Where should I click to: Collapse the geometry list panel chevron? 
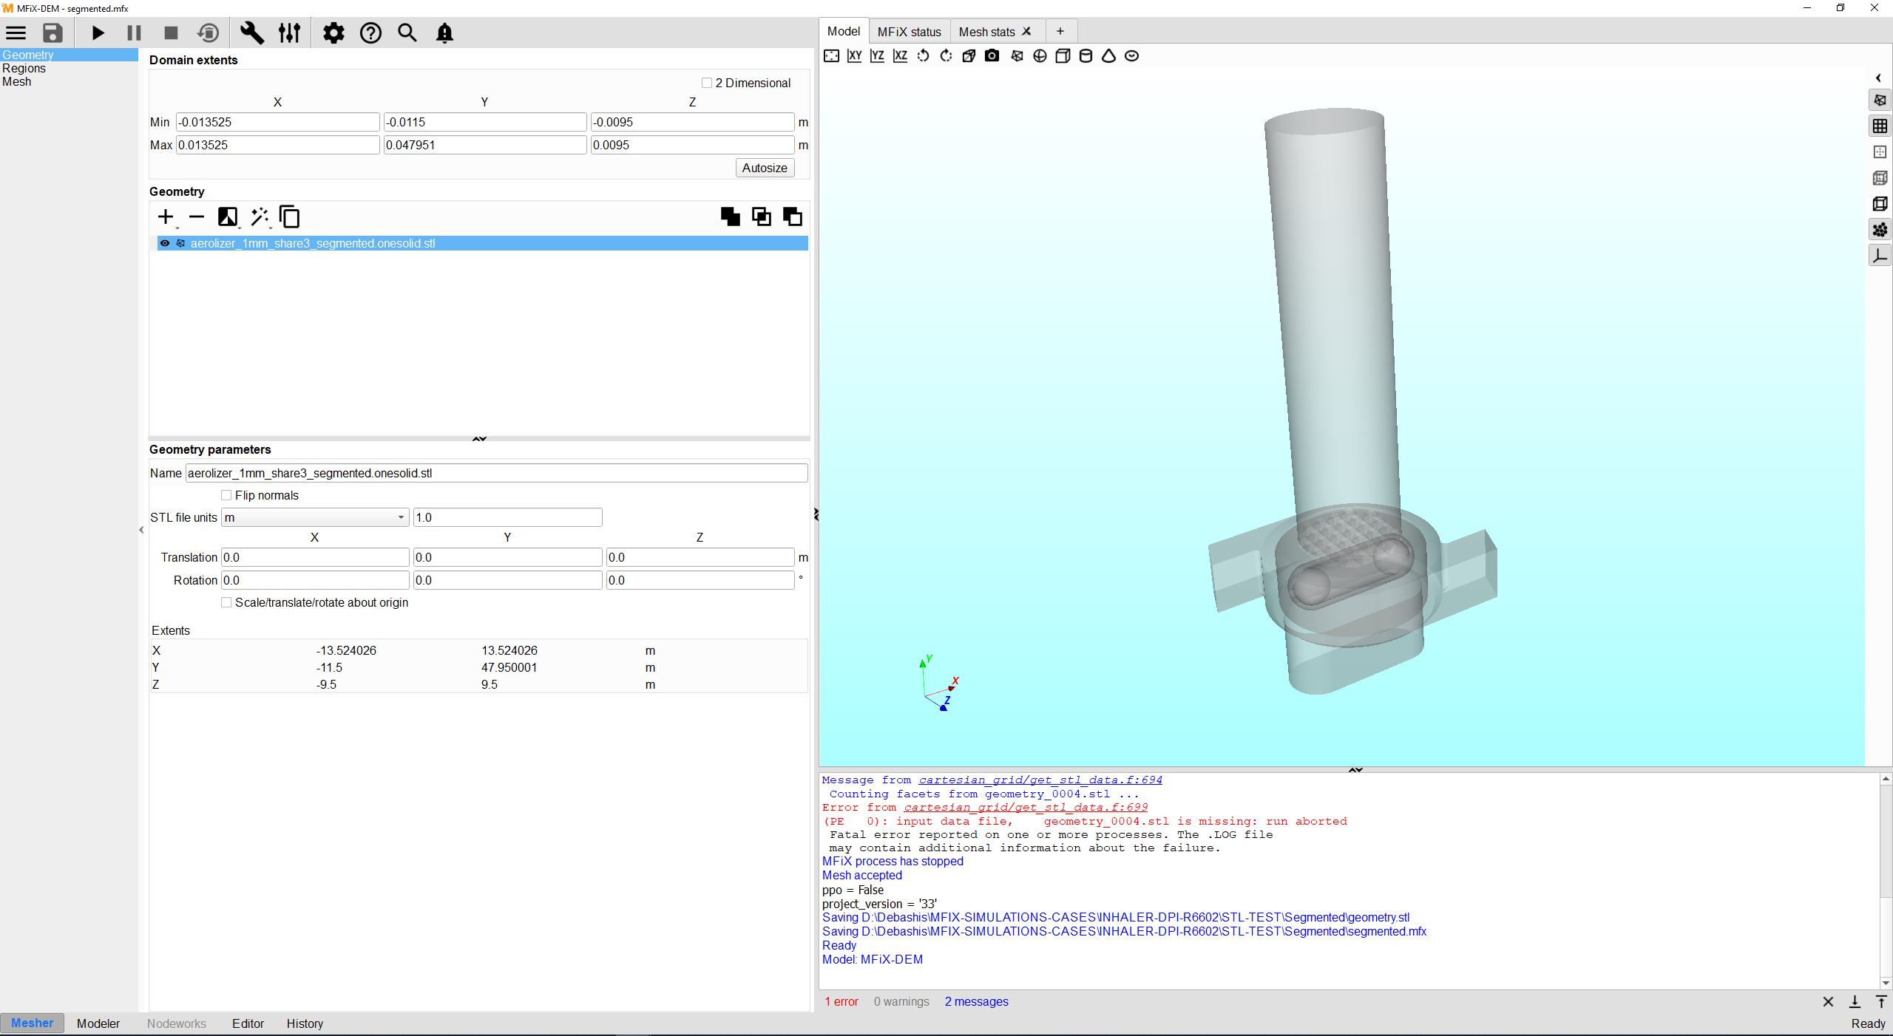[x=479, y=439]
